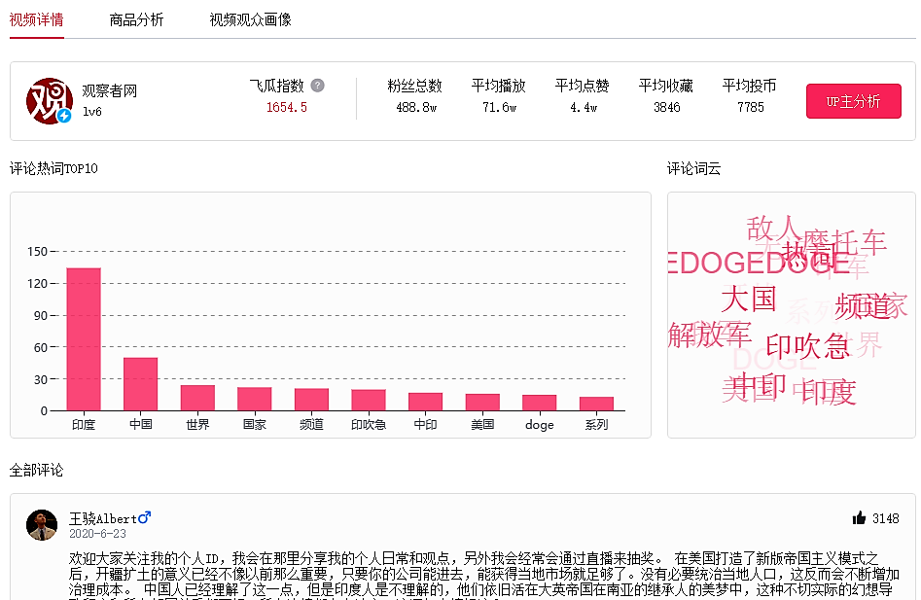Open commenter 王骁Albert's avatar

coord(42,525)
